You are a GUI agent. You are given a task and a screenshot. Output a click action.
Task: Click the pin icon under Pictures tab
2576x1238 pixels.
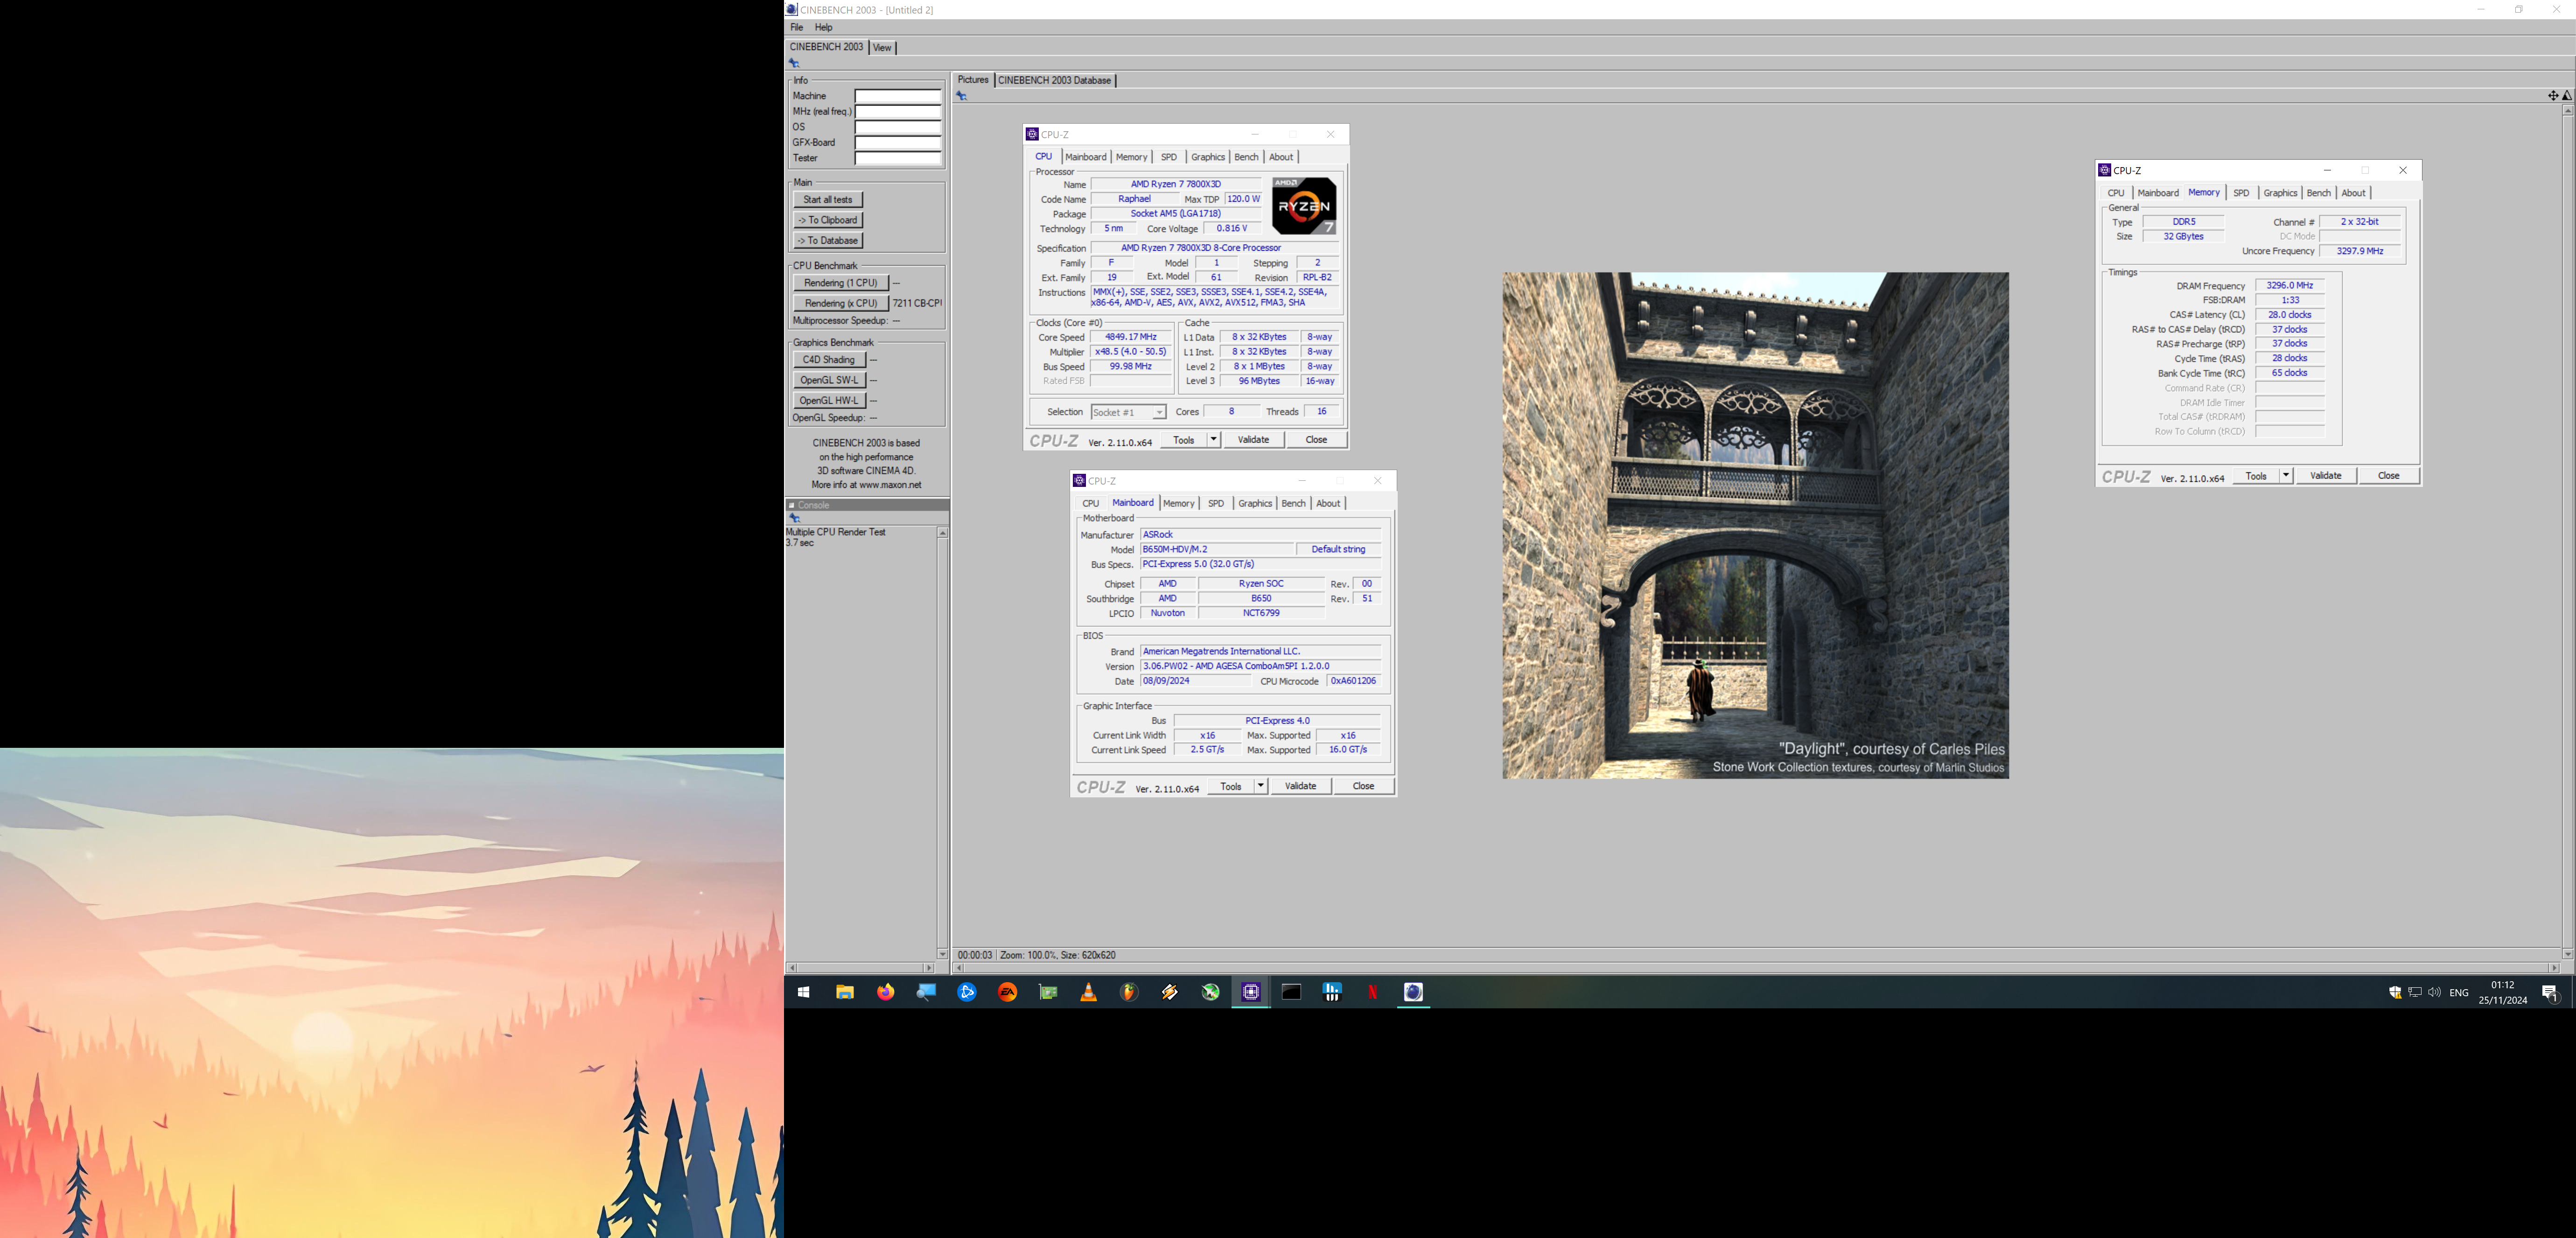click(962, 96)
